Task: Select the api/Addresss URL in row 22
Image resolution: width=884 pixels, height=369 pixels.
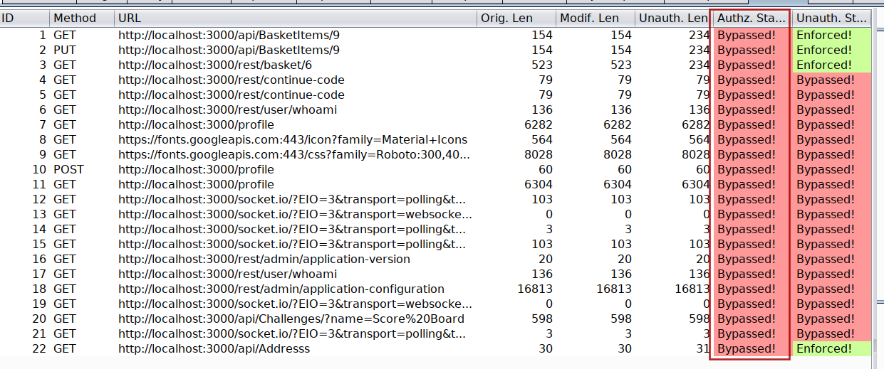Action: 214,348
